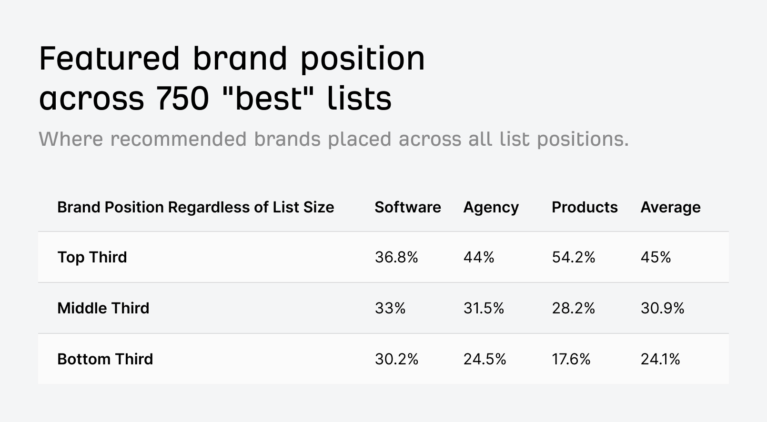The height and width of the screenshot is (422, 767).
Task: Select the Top Third row label
Action: 92,257
